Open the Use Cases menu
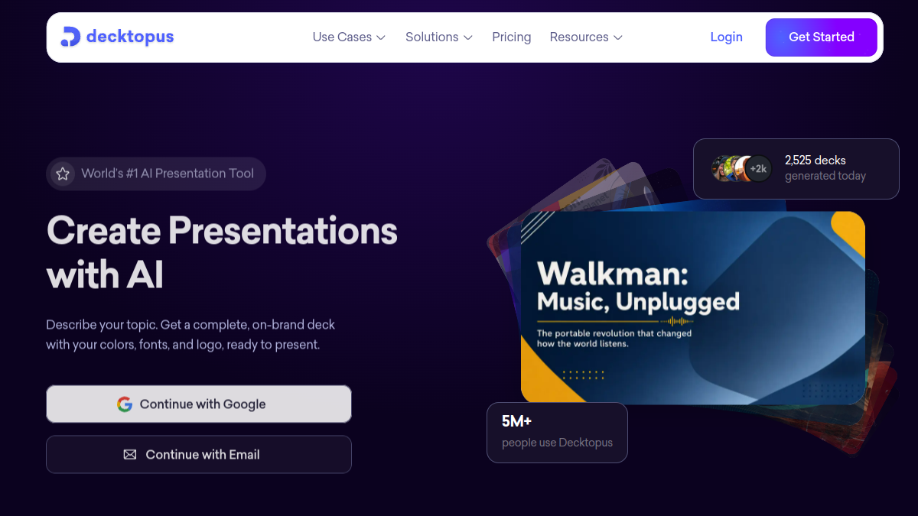The height and width of the screenshot is (516, 918). tap(349, 37)
